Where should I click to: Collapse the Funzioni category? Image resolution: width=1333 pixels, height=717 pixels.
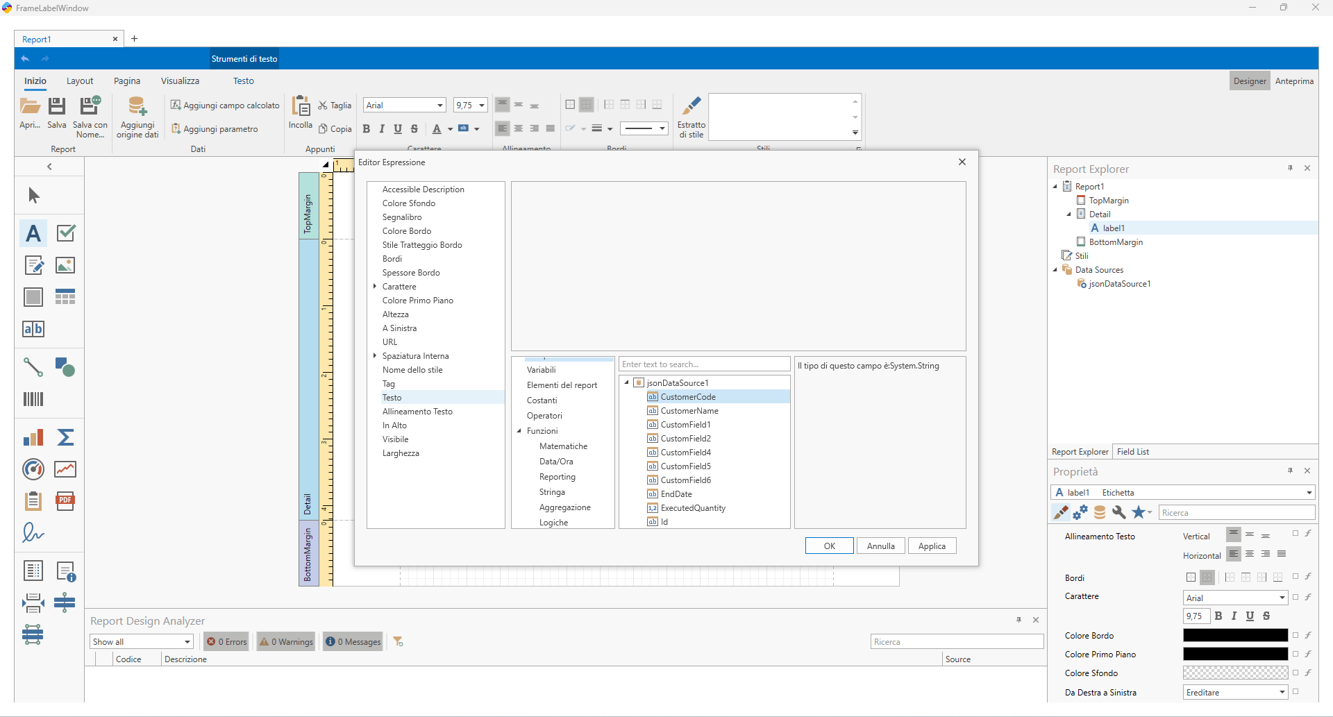coord(519,431)
